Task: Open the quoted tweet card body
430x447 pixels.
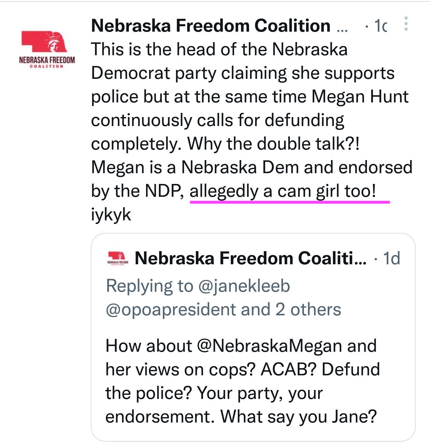Action: 253,337
